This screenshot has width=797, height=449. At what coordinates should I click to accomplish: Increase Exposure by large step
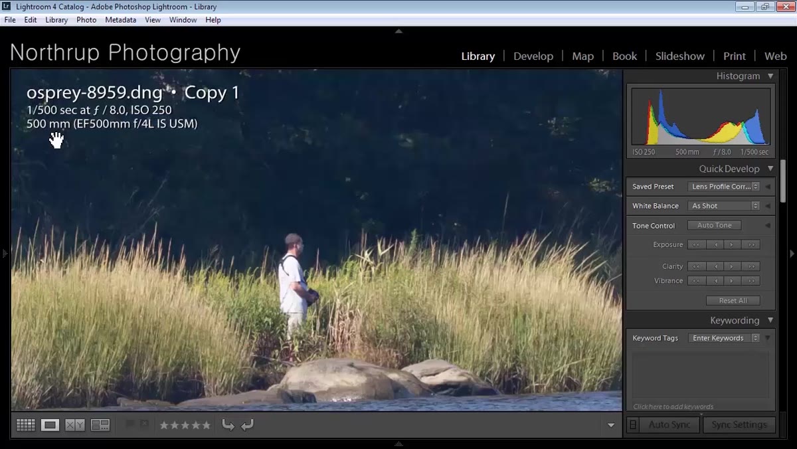pyautogui.click(x=751, y=244)
